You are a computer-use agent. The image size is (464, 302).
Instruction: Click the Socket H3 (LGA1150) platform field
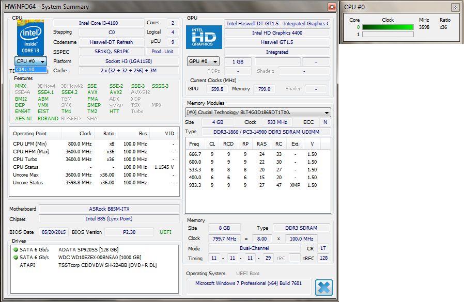tap(129, 61)
